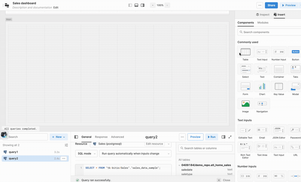
Task: Toggle the bottom panel layout icon
Action: (x=136, y=5)
